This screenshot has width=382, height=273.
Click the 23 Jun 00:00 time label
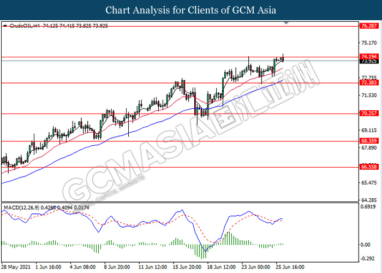(255, 267)
